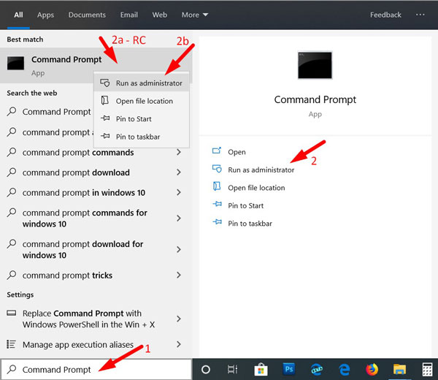Expand arrow for 'download for windows 10'
Screen dimensions: 438x380
pos(179,250)
